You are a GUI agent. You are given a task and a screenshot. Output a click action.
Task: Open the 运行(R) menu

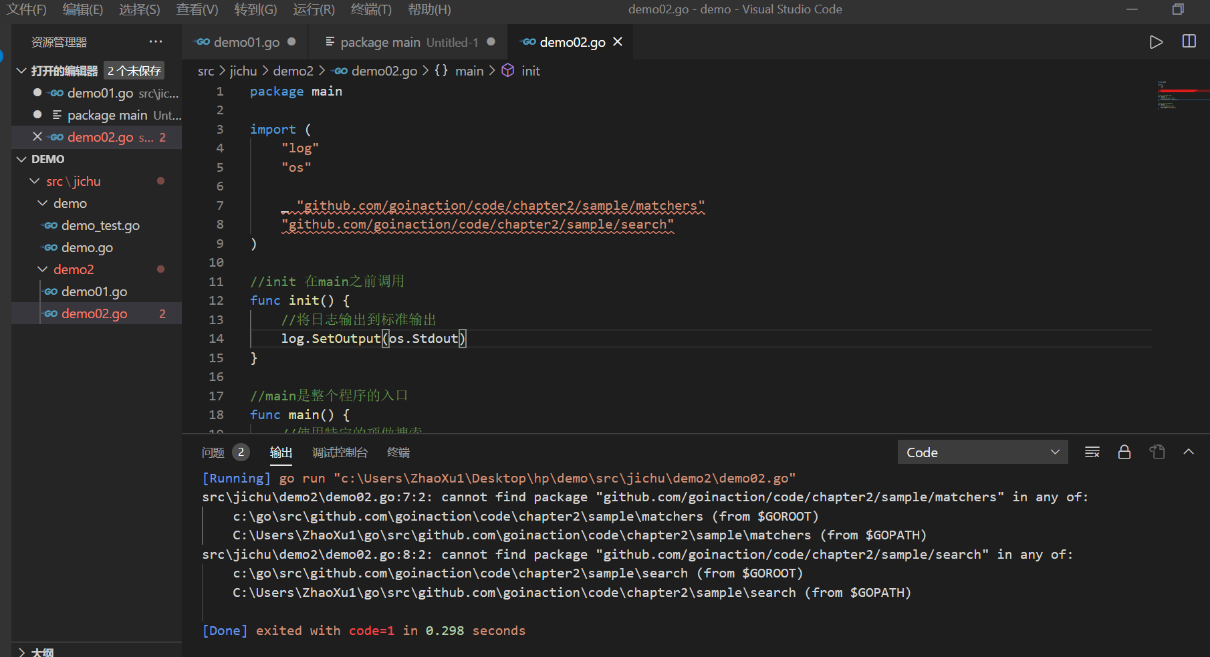pos(314,9)
